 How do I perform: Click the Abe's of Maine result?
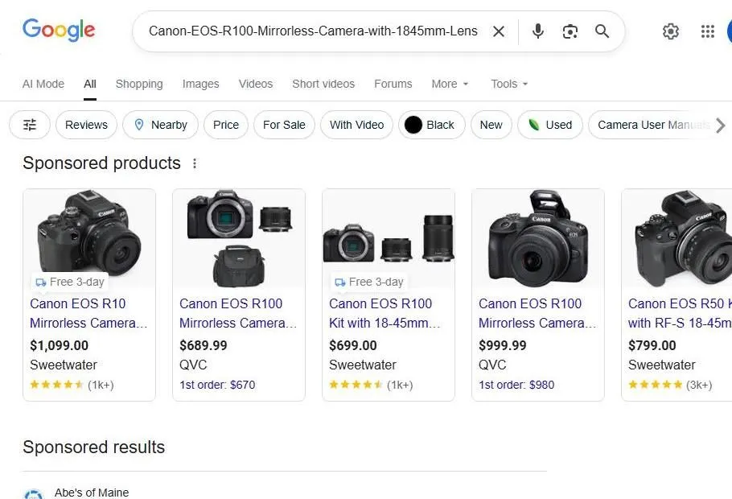click(x=91, y=492)
